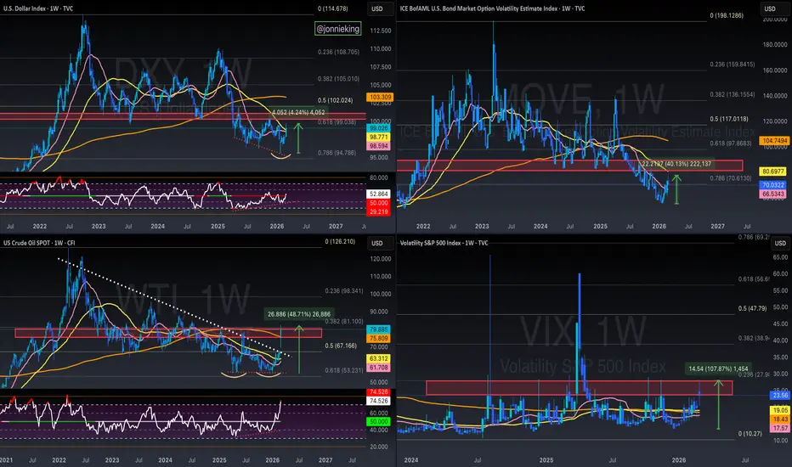Image resolution: width=792 pixels, height=467 pixels.
Task: Click the fib level '0.236 (108.705)' label
Action: point(338,52)
